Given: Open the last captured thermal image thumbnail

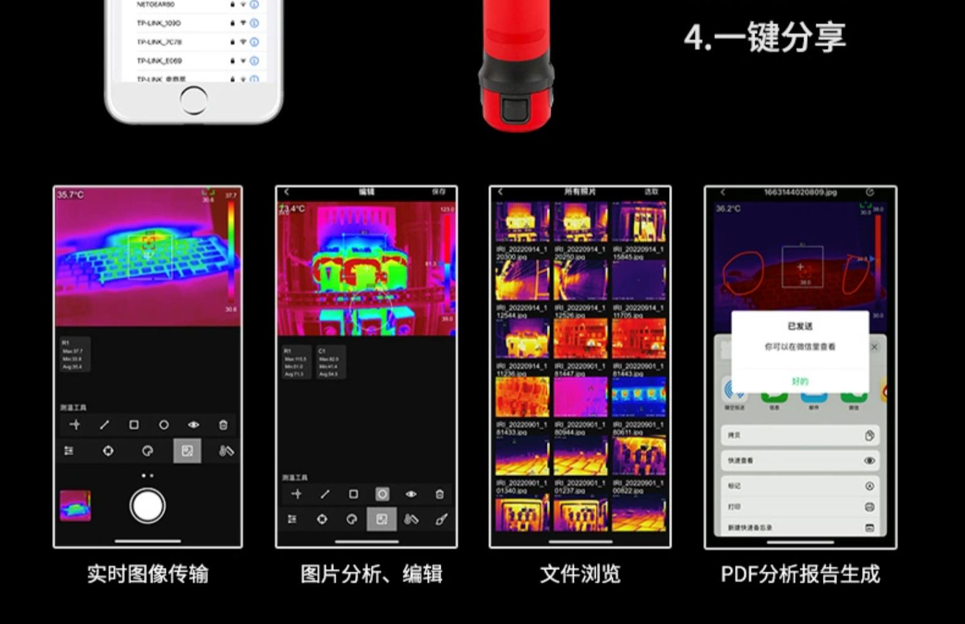Looking at the screenshot, I should (75, 506).
